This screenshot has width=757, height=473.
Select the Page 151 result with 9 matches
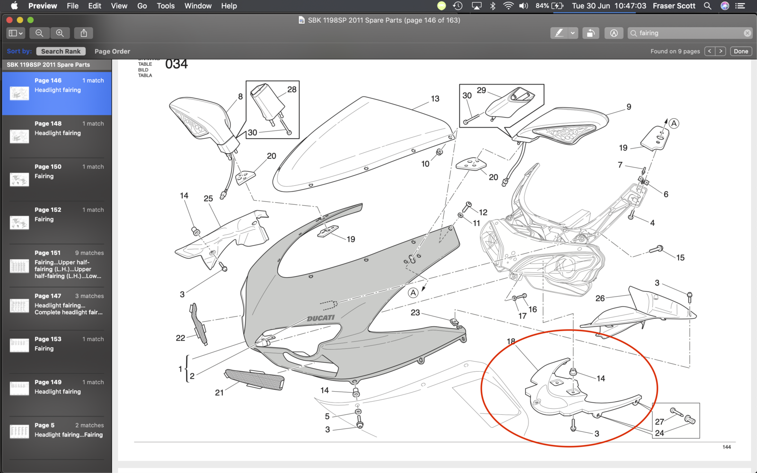(57, 265)
